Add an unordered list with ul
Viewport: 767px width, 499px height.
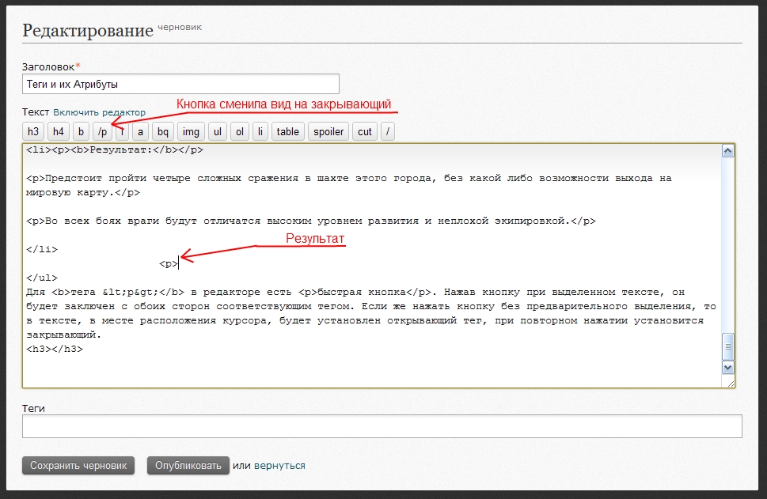(x=218, y=131)
